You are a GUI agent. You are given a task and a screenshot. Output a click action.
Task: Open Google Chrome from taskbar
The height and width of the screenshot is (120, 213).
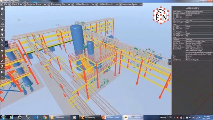(45, 117)
